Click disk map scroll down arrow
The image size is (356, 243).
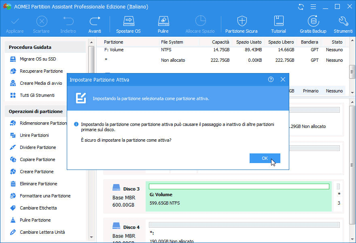[x=352, y=239]
